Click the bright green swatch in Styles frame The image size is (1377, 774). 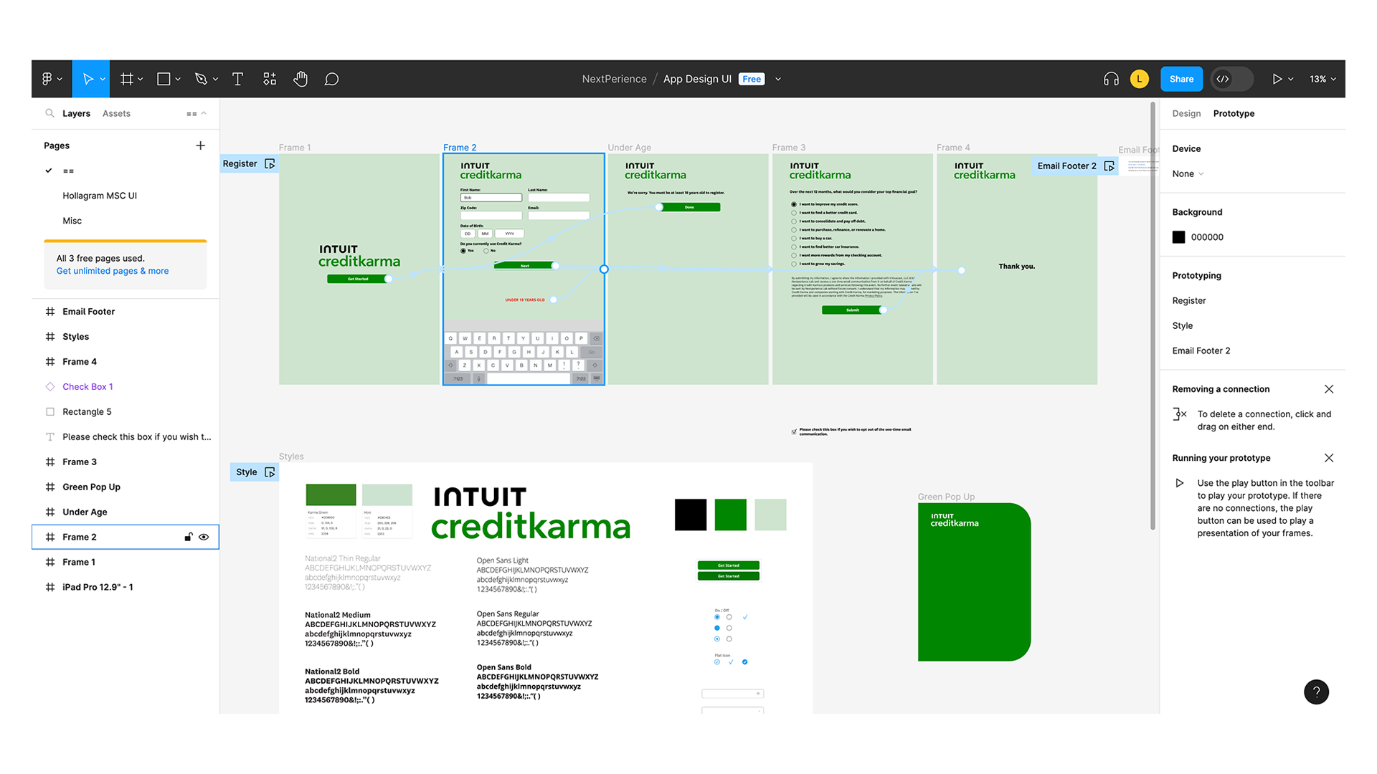[x=730, y=515]
